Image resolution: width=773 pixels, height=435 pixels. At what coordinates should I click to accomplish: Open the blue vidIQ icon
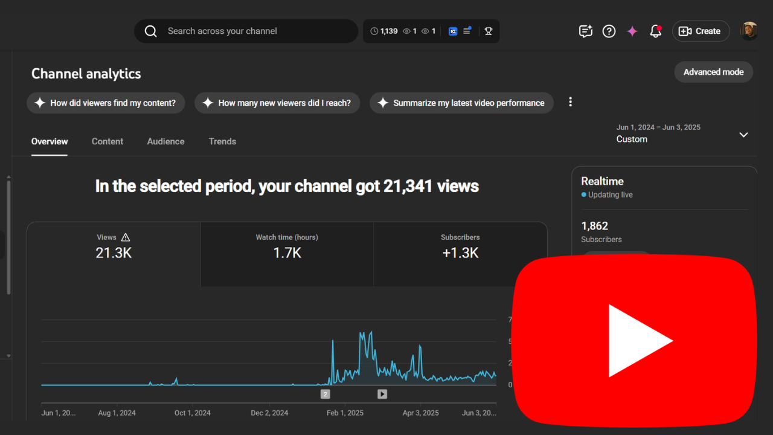[x=453, y=31]
